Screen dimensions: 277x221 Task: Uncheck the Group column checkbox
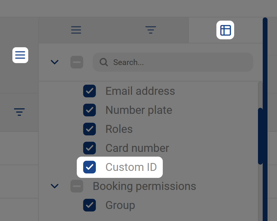[x=89, y=205]
